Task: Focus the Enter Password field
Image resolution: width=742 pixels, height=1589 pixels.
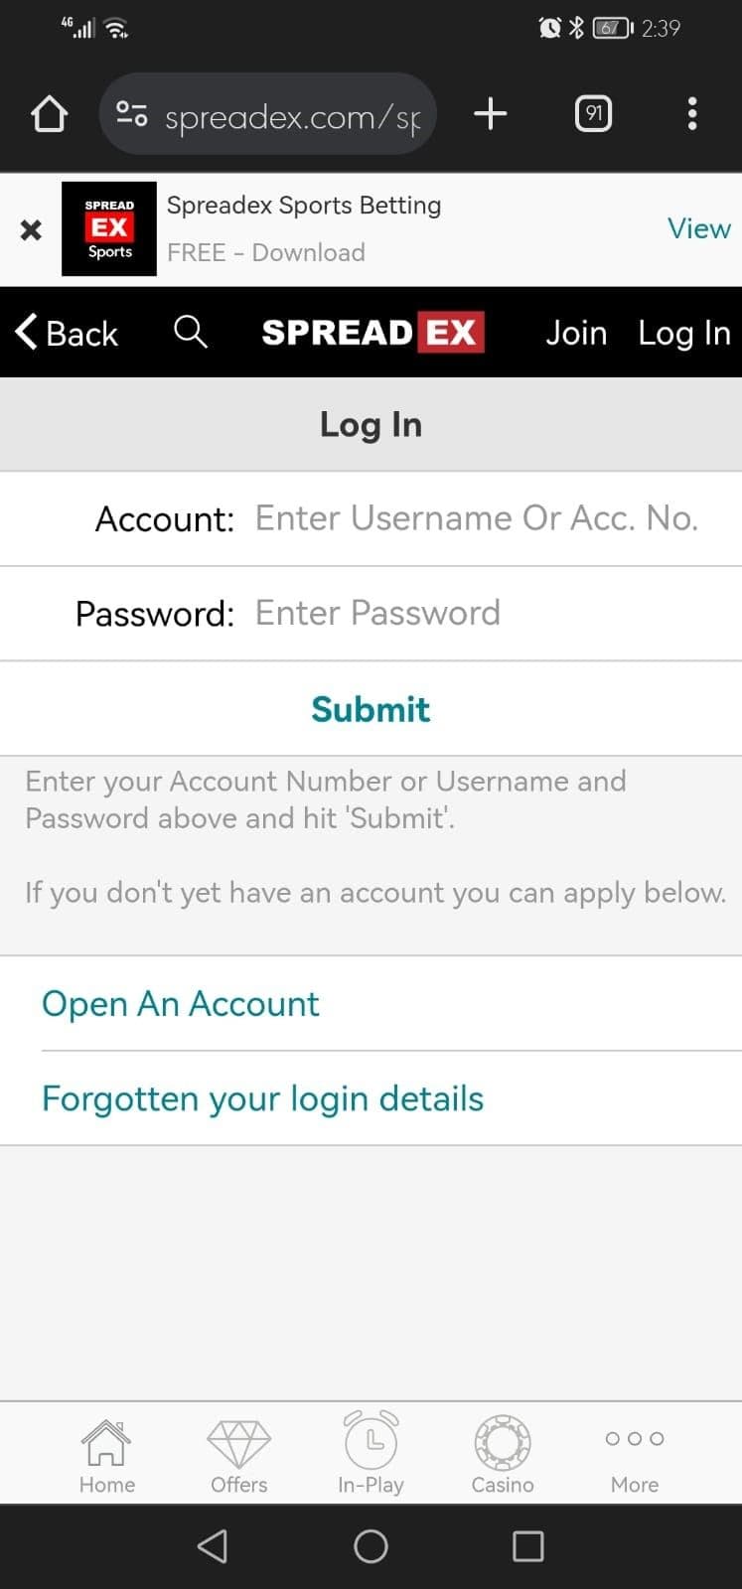Action: click(x=377, y=613)
